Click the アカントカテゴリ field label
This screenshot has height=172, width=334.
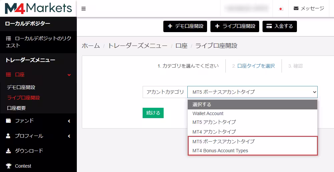tap(165, 92)
